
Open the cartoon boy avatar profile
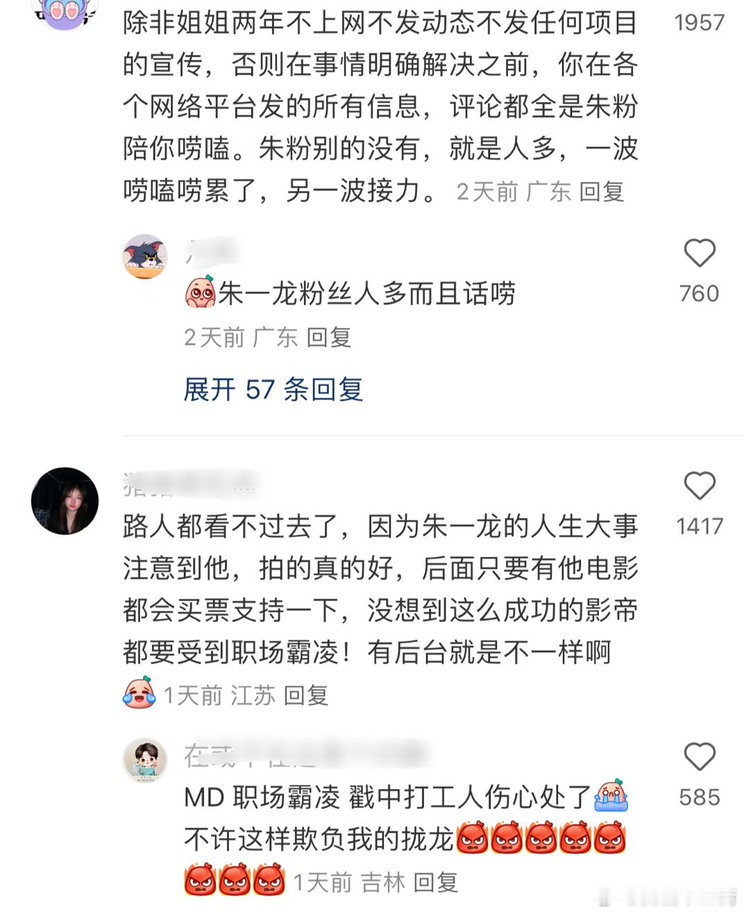(145, 761)
